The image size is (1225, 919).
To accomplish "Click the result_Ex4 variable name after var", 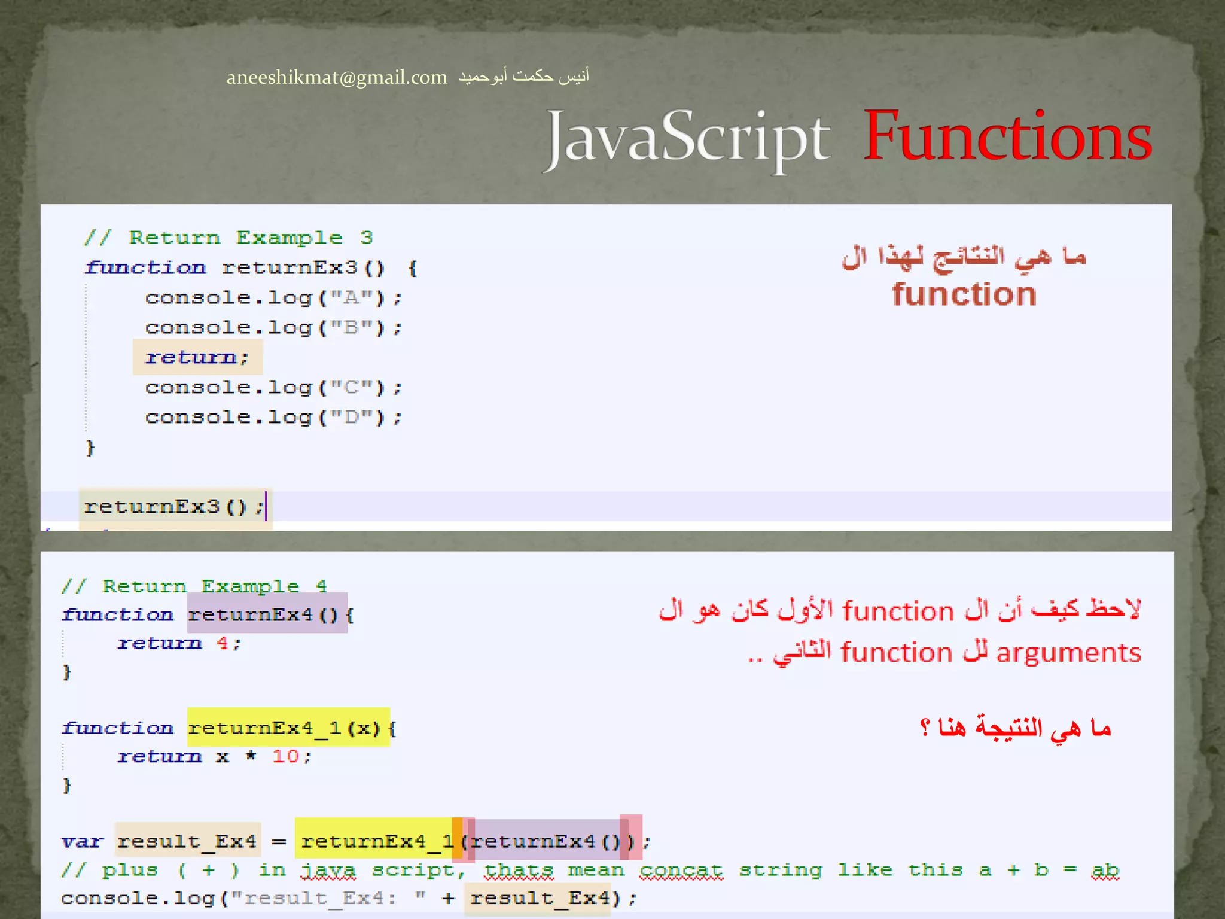I will pos(187,841).
